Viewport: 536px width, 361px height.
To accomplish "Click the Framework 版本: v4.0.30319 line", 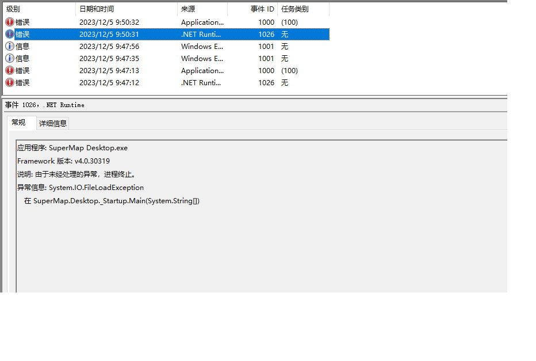I will click(x=64, y=161).
